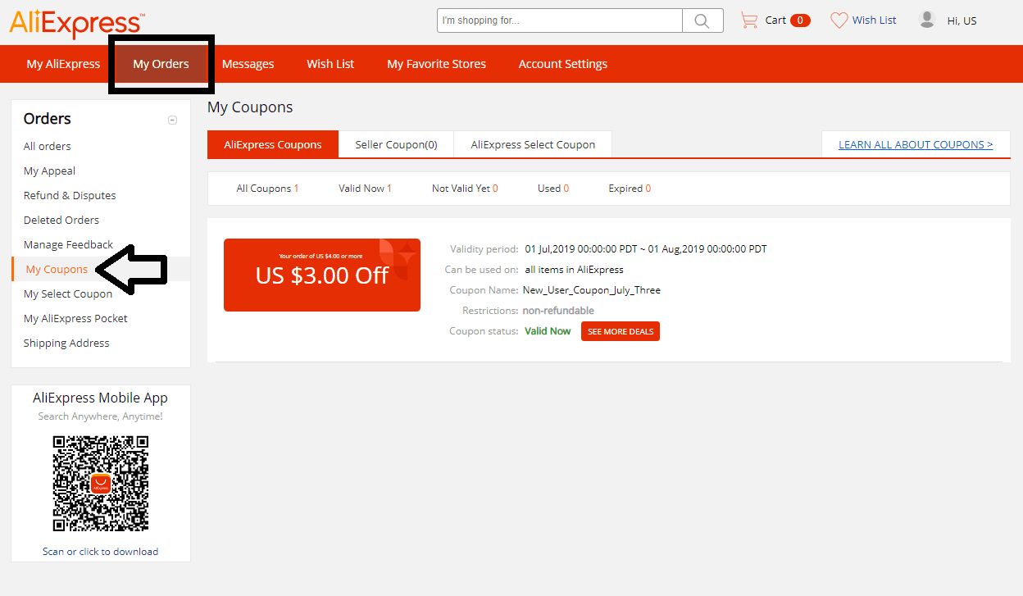Click Learn All About Coupons link
This screenshot has height=596, width=1023.
pyautogui.click(x=916, y=144)
